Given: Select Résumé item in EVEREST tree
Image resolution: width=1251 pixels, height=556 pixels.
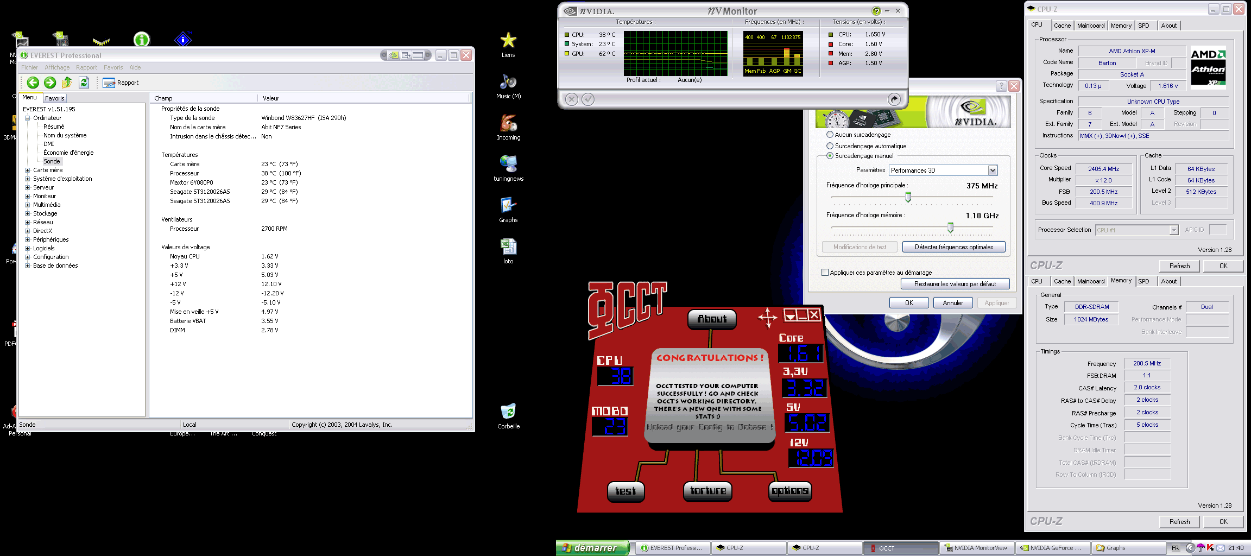Looking at the screenshot, I should (54, 127).
